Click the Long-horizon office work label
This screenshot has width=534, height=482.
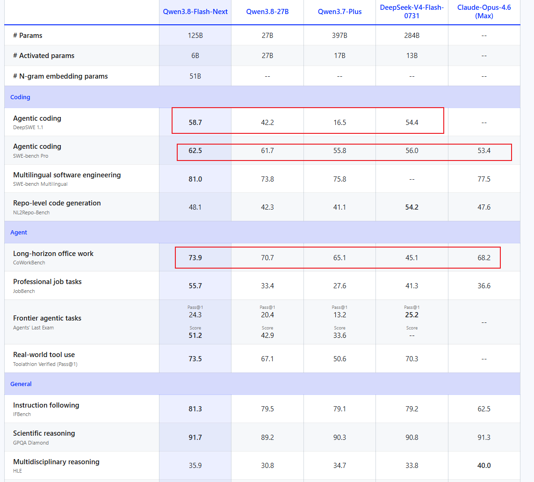(53, 254)
